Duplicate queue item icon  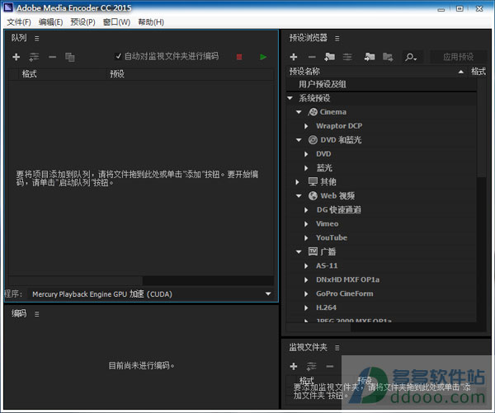tap(70, 57)
